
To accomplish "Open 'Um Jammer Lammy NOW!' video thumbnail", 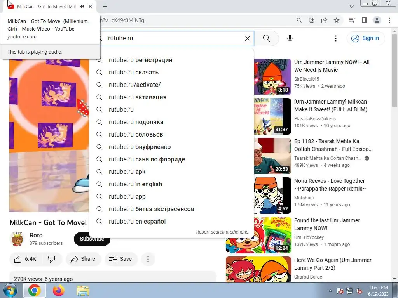I will (272, 77).
